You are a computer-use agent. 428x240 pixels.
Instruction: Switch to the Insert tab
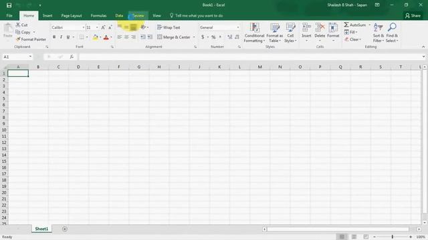(x=47, y=16)
